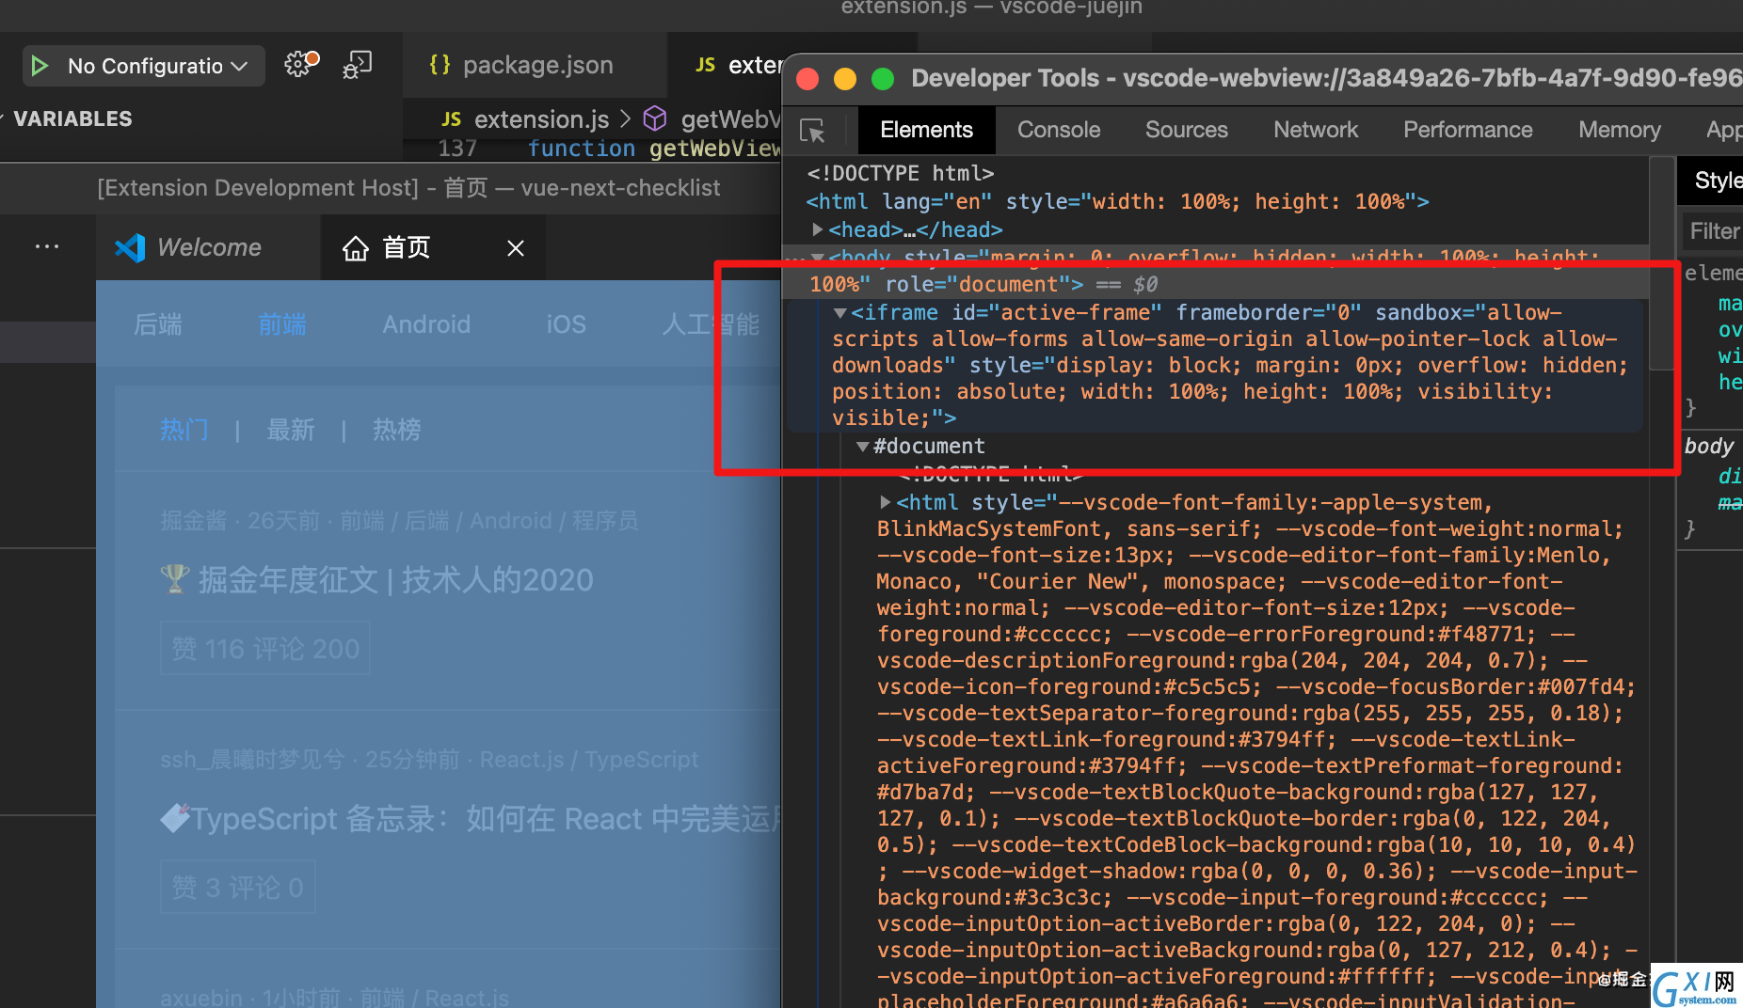The height and width of the screenshot is (1008, 1743).
Task: Close the 首页 tab
Action: 516,248
